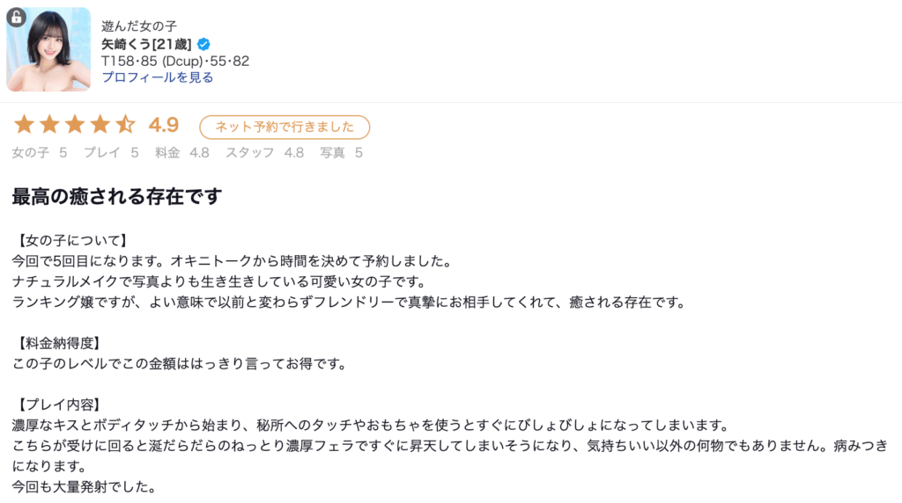Select the fourth orange rating star
This screenshot has height=503, width=902.
[100, 125]
